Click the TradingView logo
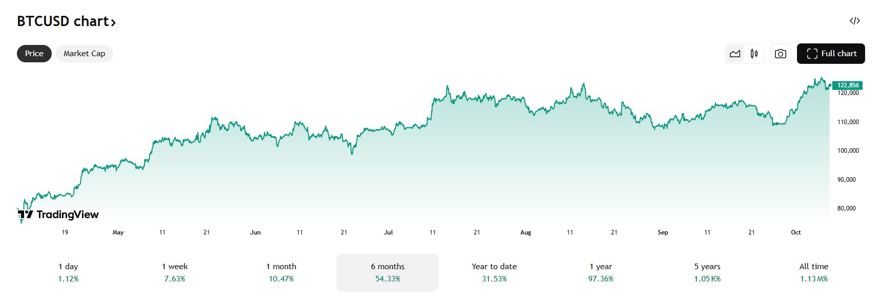 click(58, 215)
